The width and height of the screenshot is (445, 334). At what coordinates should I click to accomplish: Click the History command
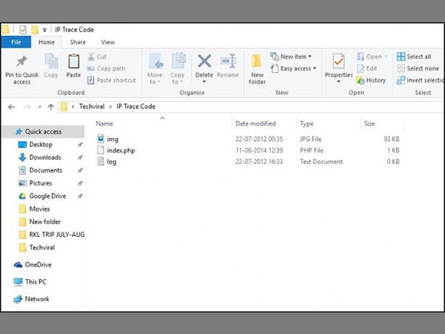coord(372,80)
